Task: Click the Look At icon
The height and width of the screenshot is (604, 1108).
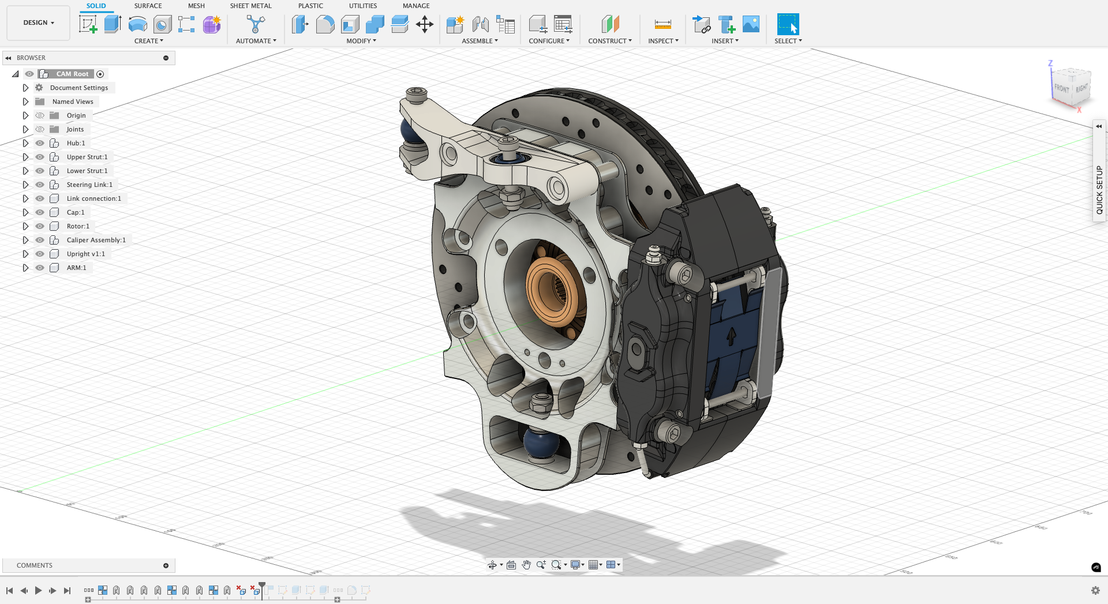Action: [x=511, y=565]
